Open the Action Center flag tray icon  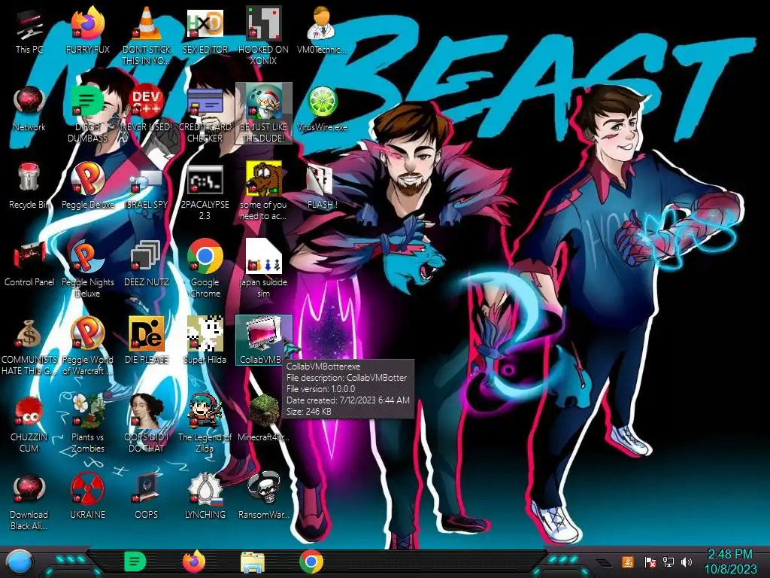(650, 561)
